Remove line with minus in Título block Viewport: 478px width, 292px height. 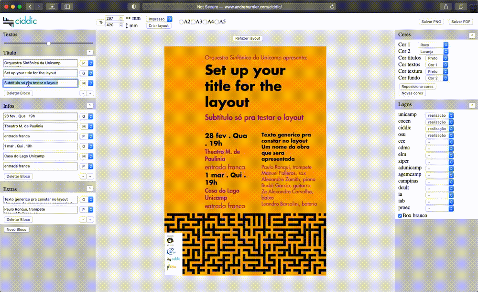[x=83, y=93]
